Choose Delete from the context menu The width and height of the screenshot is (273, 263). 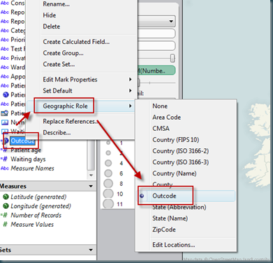point(52,26)
